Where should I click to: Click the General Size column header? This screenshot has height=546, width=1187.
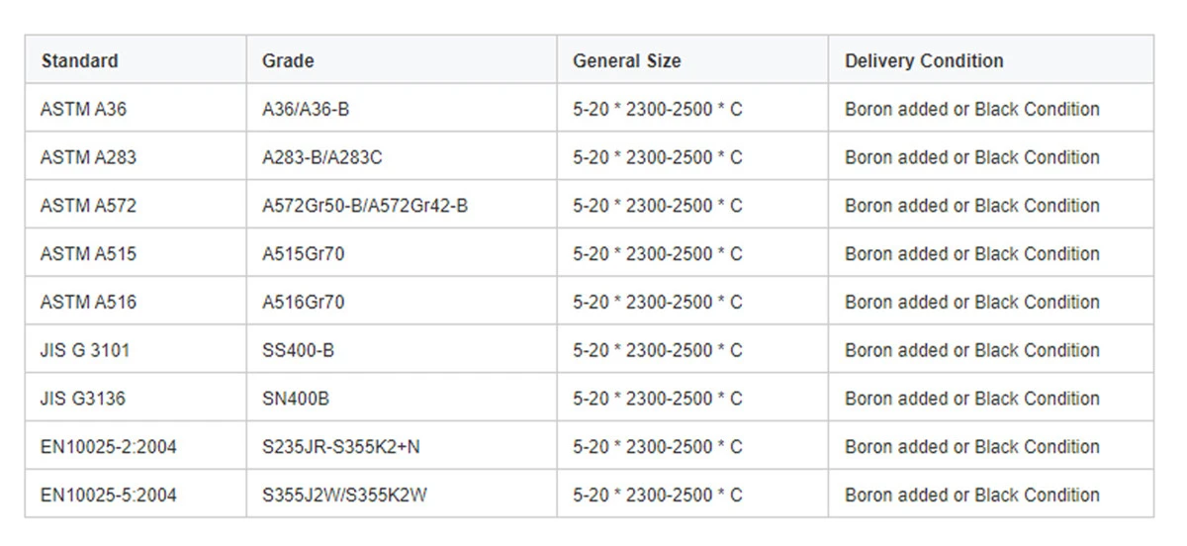coord(692,60)
